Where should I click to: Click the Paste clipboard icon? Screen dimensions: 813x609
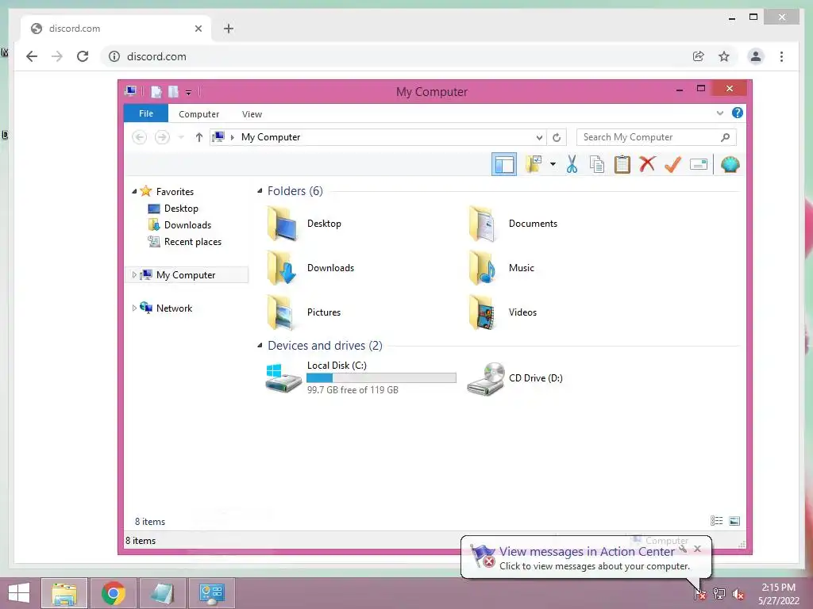coord(622,165)
